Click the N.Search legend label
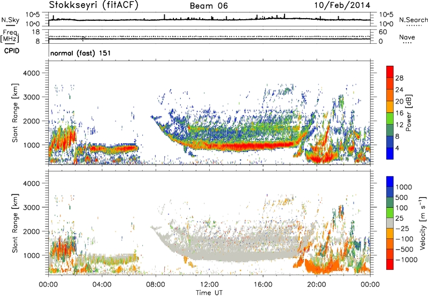 413,20
